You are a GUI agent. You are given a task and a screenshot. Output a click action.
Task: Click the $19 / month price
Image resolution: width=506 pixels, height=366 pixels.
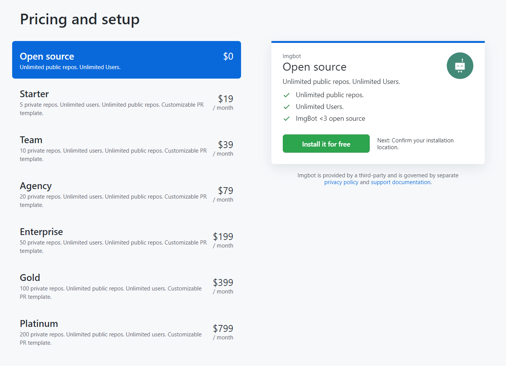pos(224,103)
